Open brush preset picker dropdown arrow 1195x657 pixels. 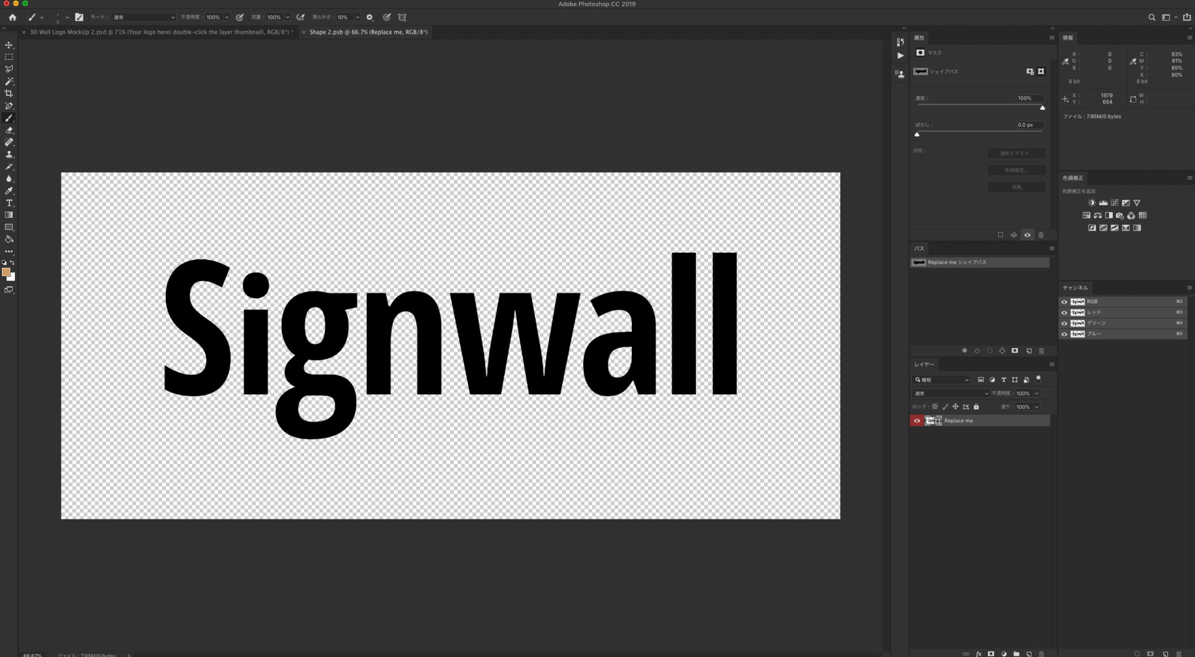coord(67,17)
